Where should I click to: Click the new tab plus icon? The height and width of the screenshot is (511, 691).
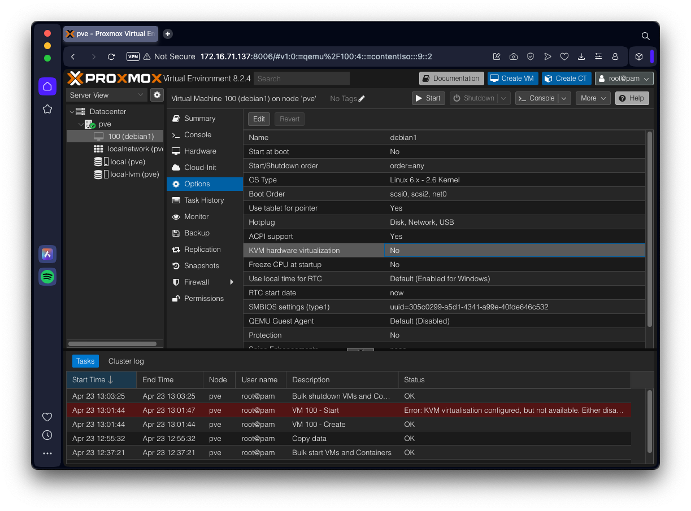168,34
